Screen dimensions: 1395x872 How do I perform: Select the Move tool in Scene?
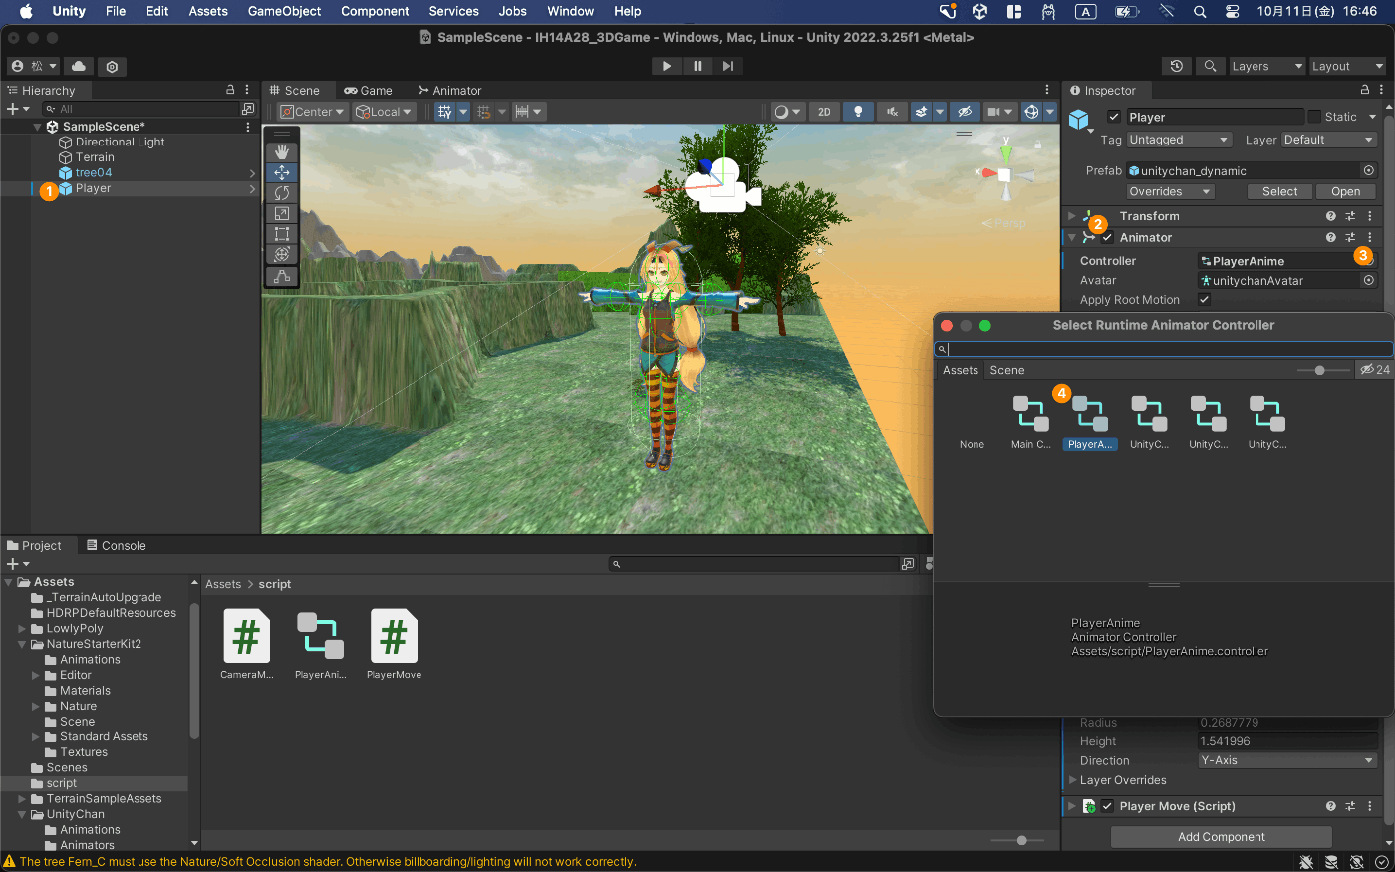(x=282, y=172)
